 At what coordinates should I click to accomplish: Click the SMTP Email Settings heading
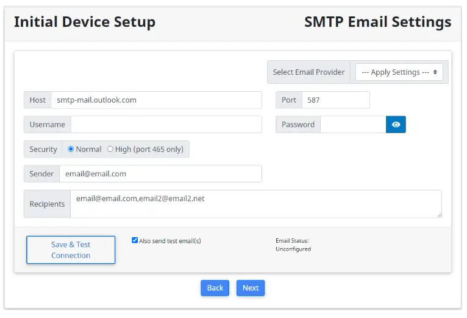coord(377,22)
